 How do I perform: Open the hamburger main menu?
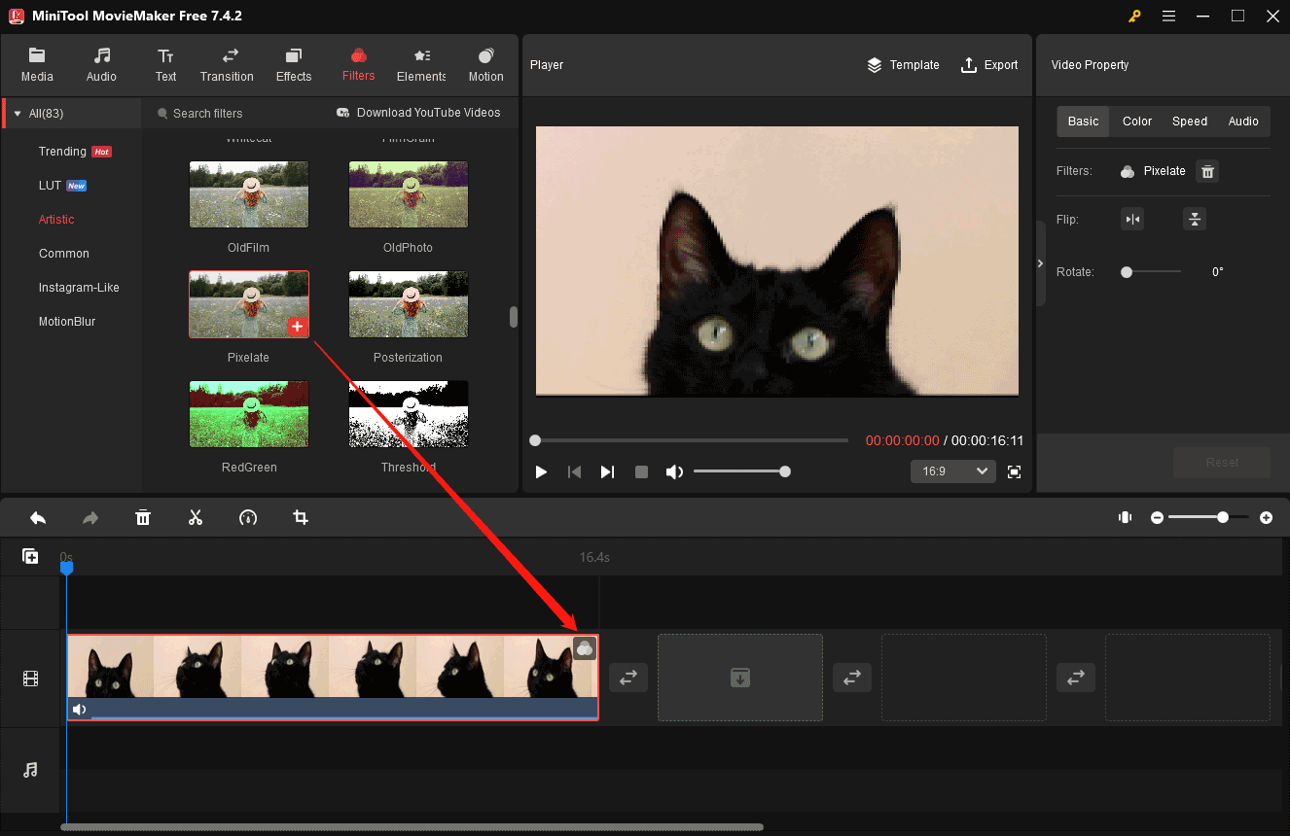click(1168, 16)
